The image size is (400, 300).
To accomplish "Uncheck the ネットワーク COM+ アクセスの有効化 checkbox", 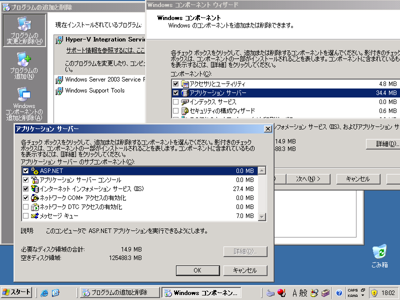I will tap(26, 197).
